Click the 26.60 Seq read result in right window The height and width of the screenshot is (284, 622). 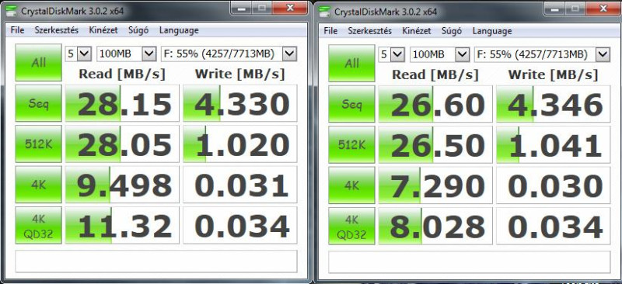coord(435,104)
